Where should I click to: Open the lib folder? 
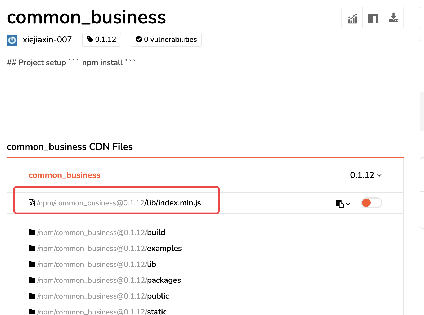point(97,264)
